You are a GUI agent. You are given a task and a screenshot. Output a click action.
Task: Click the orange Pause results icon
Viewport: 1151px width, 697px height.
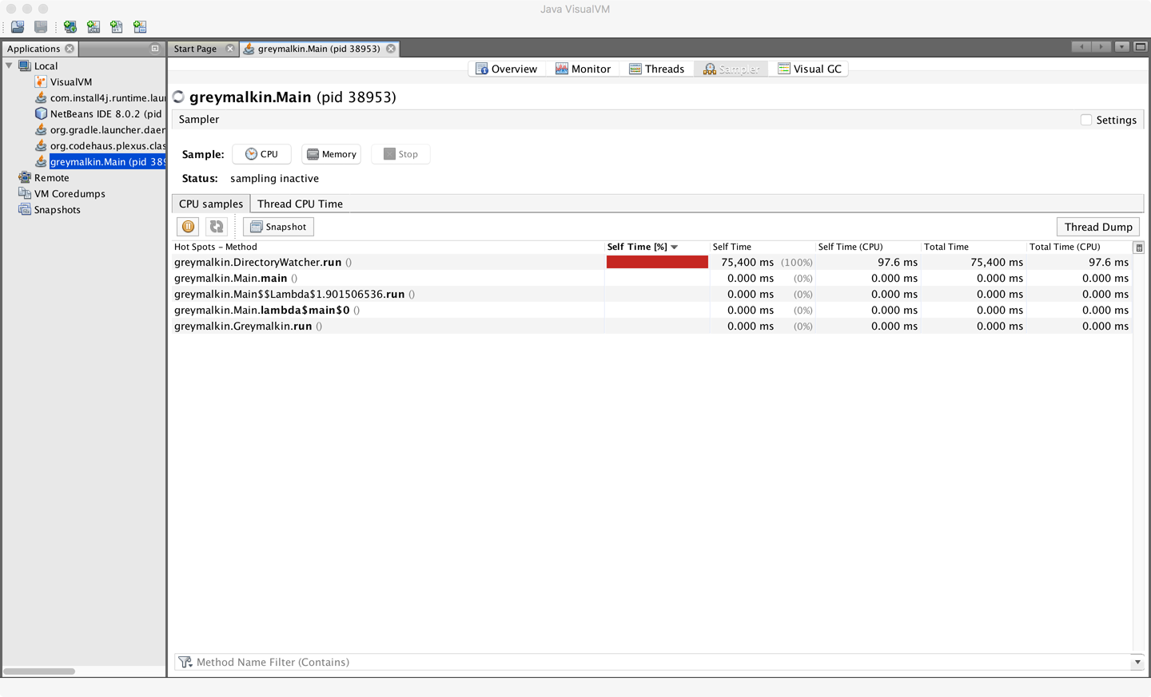click(x=189, y=227)
